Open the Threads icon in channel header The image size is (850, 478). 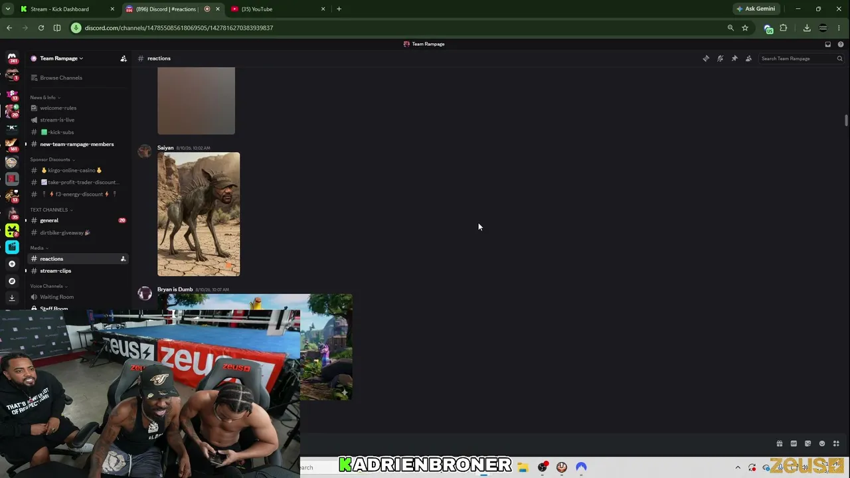(x=706, y=58)
